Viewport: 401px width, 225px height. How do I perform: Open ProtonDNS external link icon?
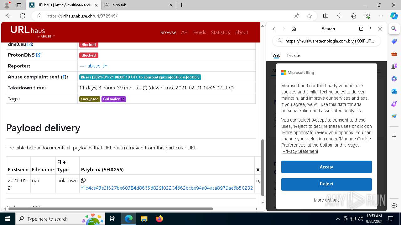(x=38, y=55)
